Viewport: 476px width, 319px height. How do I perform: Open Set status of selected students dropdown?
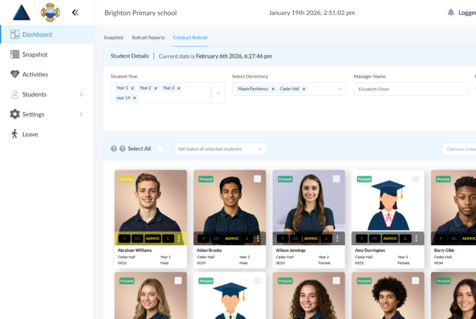(x=221, y=149)
